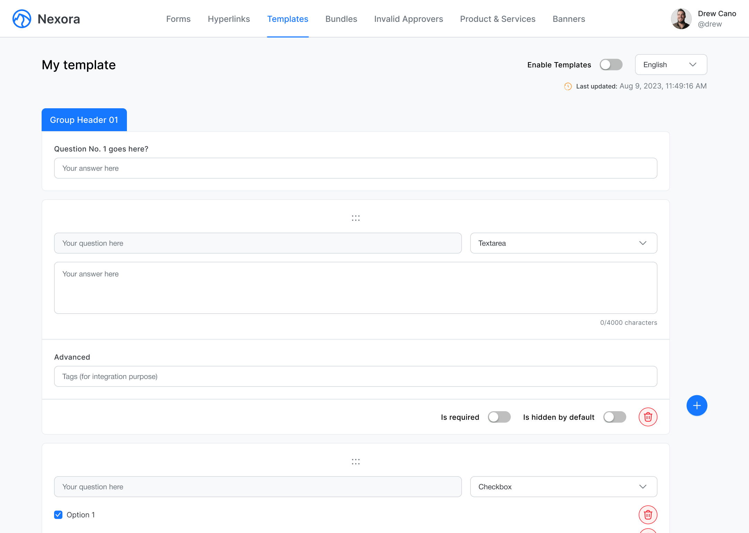Uncheck the Option 1 checkbox
This screenshot has height=533, width=749.
coord(58,515)
